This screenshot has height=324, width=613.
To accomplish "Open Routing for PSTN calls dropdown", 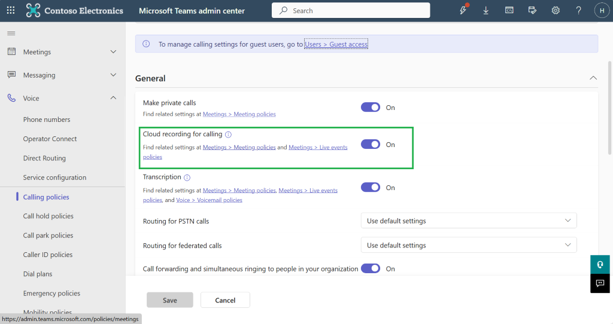I will (468, 221).
